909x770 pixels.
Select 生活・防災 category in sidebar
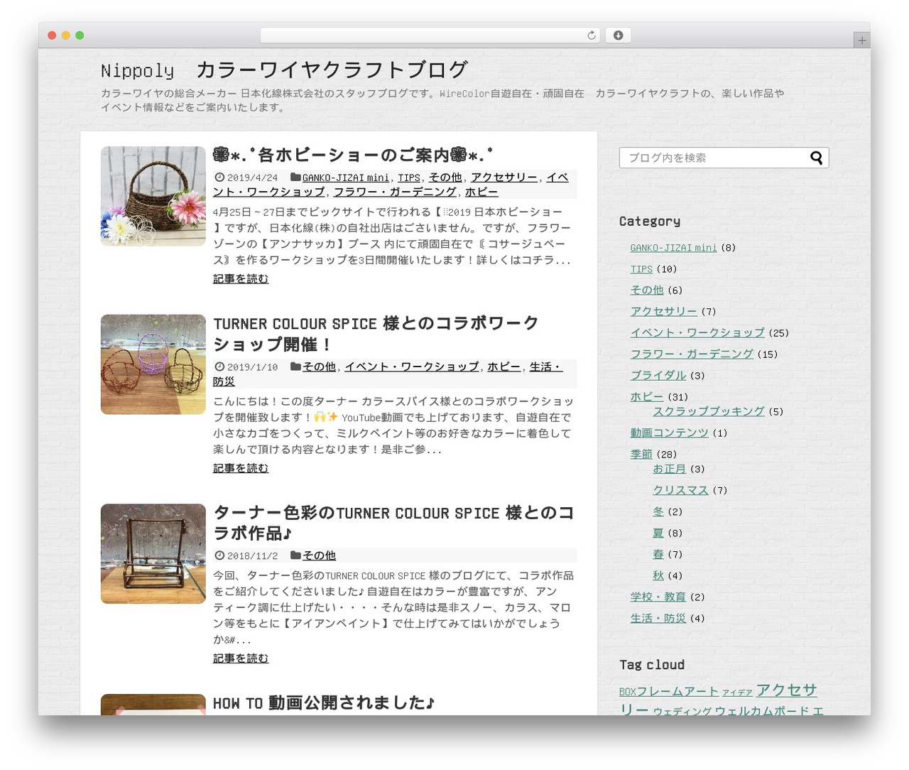(x=658, y=619)
